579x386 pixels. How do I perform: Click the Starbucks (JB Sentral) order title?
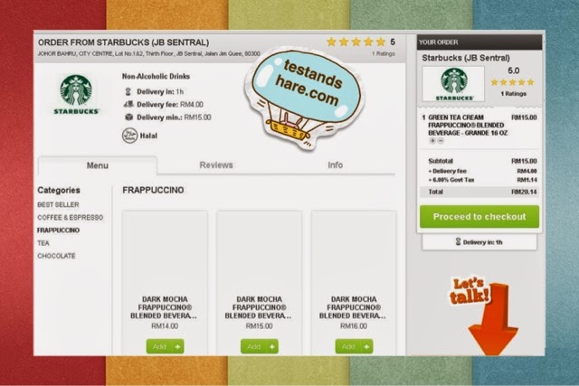click(466, 58)
